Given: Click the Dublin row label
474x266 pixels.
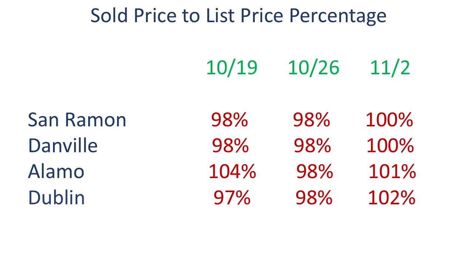Looking at the screenshot, I should [x=56, y=197].
